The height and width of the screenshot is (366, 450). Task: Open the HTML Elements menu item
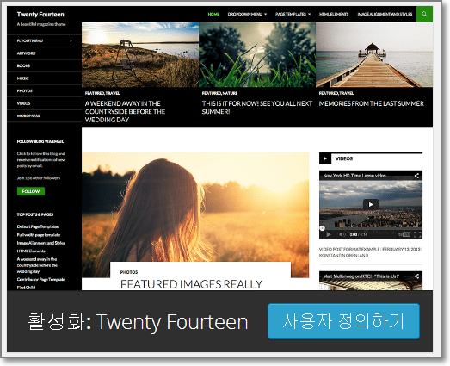pos(334,14)
